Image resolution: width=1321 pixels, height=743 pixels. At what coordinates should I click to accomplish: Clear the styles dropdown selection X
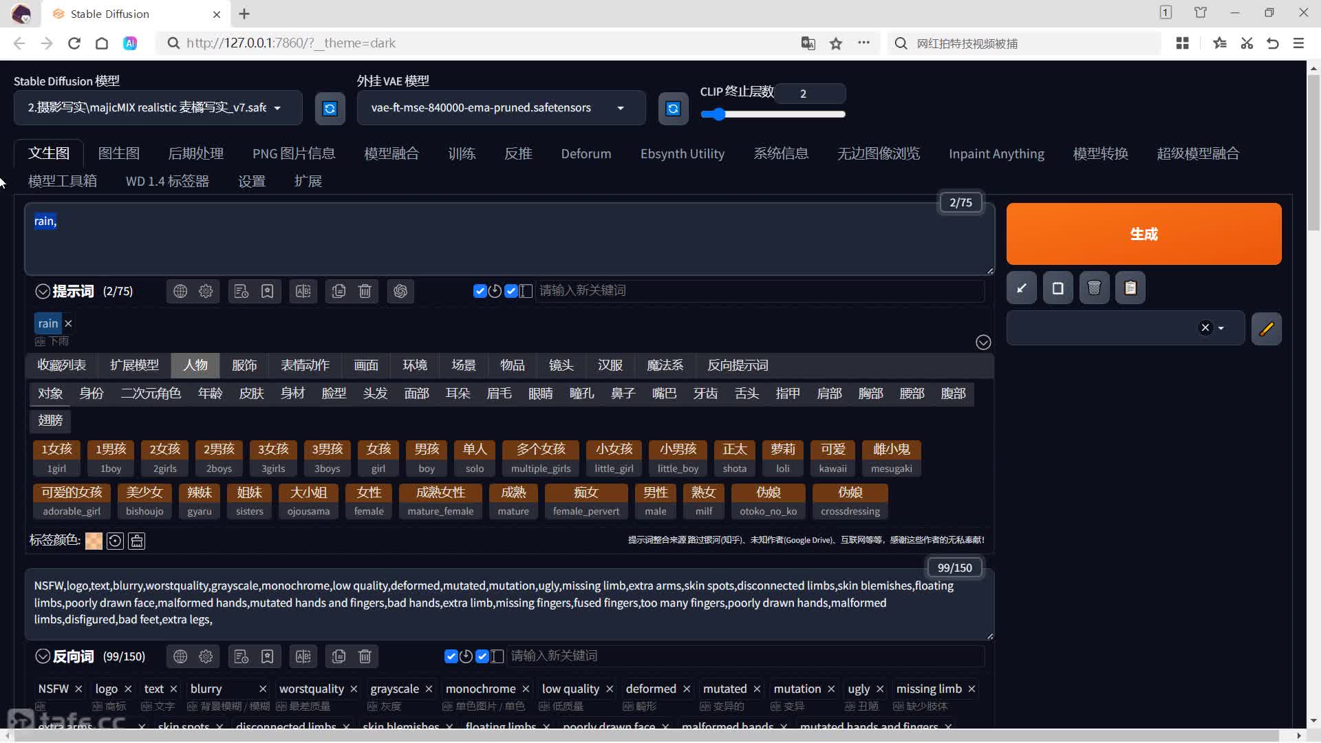tap(1205, 327)
